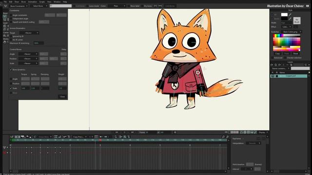Select the Select Bone tool icon

point(4,17)
